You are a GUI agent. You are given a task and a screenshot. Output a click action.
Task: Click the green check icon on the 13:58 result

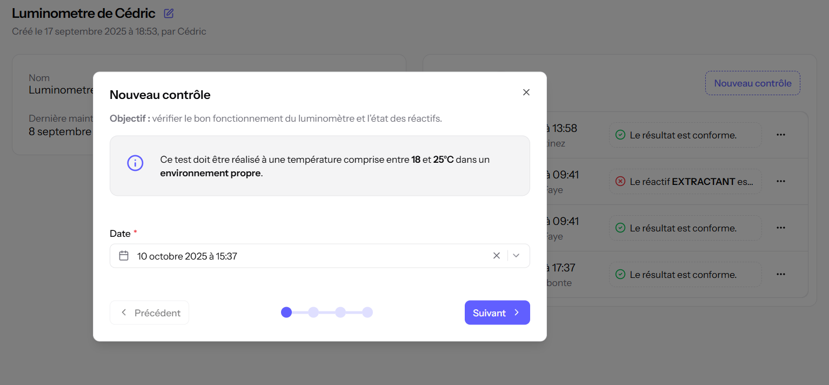620,135
